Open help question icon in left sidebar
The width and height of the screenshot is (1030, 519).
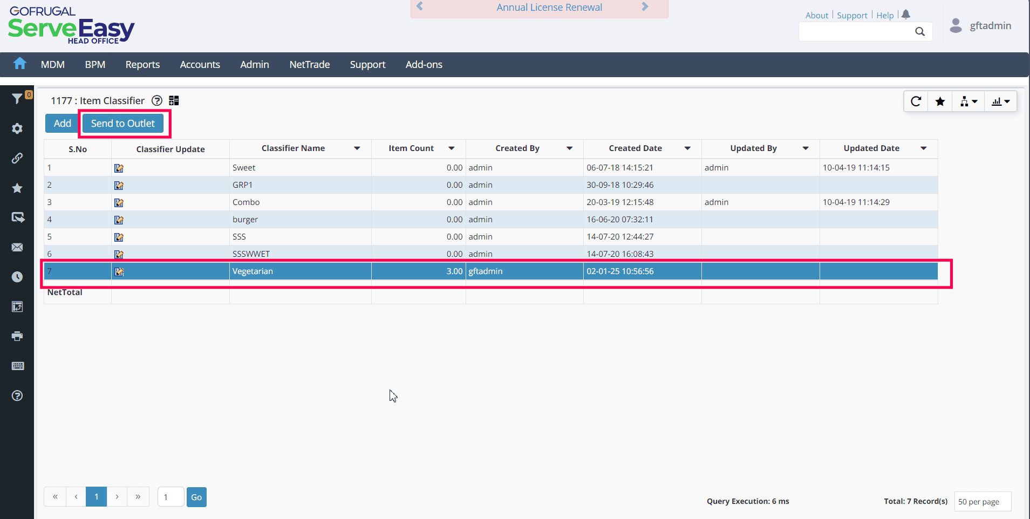tap(17, 395)
